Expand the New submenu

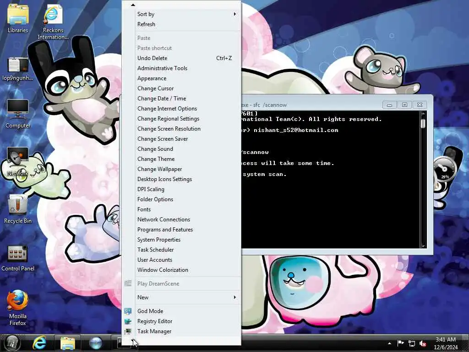click(181, 297)
